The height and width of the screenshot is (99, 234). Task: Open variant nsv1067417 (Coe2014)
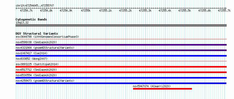32,53
